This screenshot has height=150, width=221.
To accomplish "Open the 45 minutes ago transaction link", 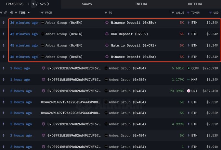I will [24, 46].
